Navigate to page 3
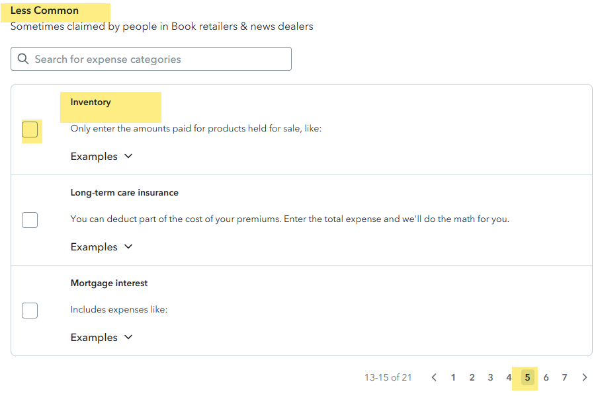 490,378
